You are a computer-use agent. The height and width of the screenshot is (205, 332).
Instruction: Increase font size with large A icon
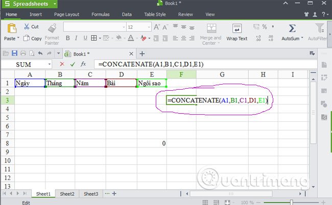(157, 27)
